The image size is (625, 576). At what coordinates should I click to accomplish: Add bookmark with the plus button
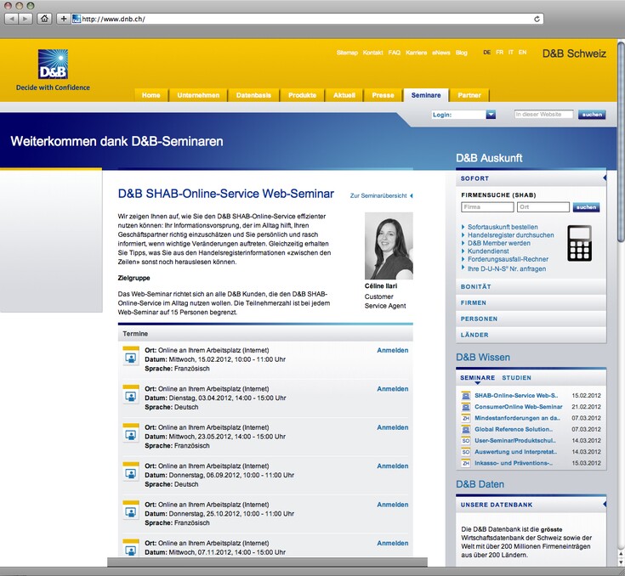(63, 19)
